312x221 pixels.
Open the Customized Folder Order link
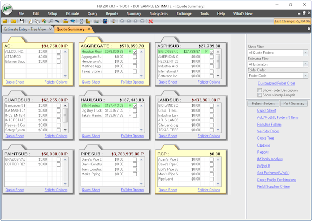(x=277, y=83)
